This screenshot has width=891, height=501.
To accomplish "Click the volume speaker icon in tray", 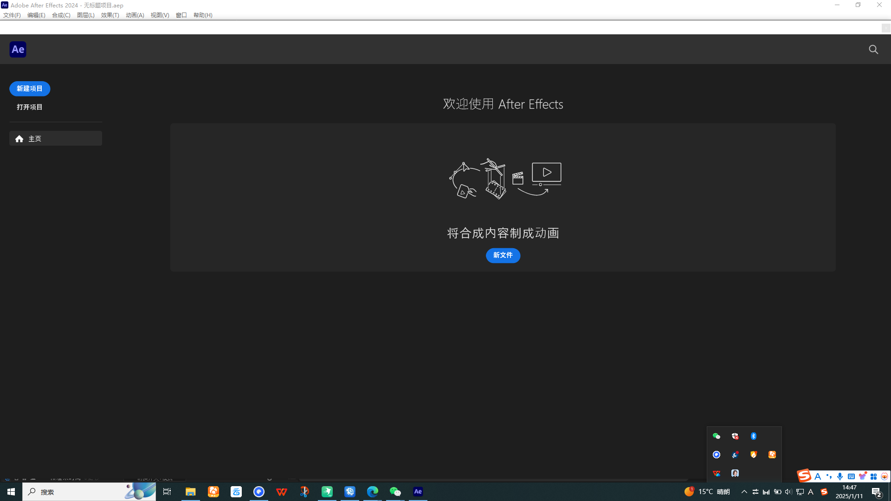I will [788, 492].
